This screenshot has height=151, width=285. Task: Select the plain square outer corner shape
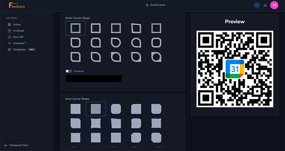[x=75, y=28]
